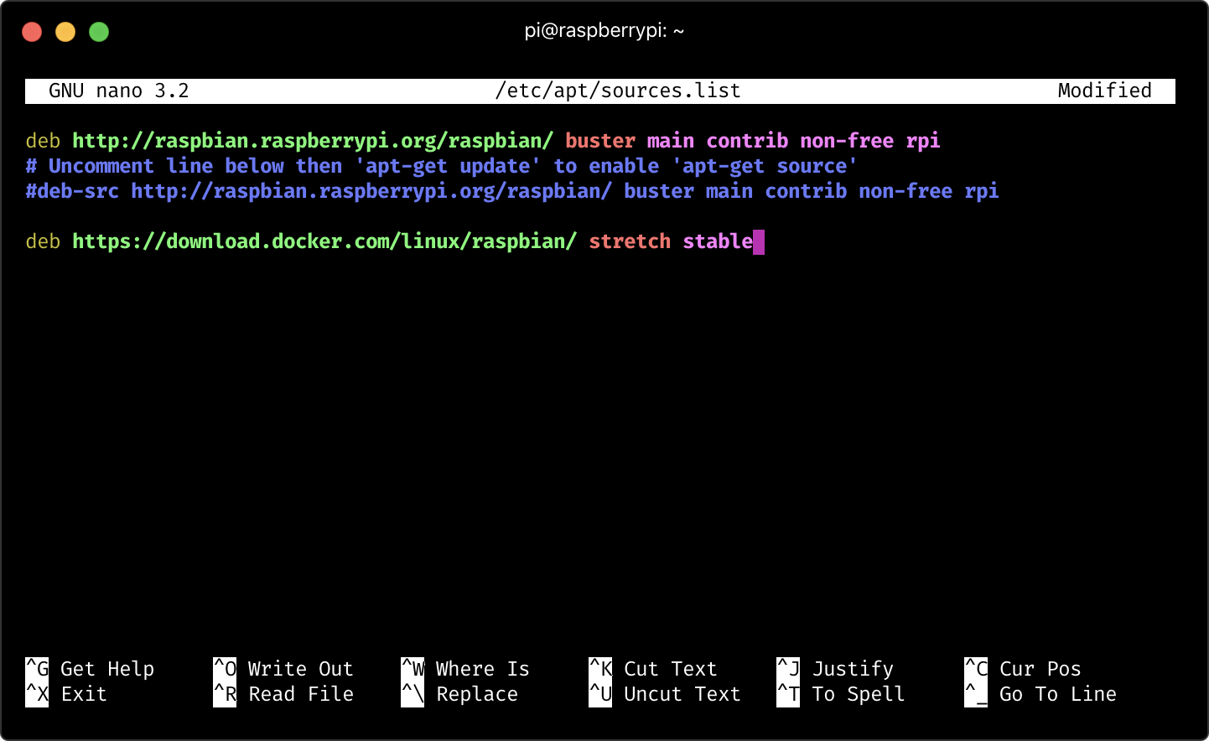The height and width of the screenshot is (741, 1209).
Task: Click the red close window button
Action: point(32,32)
